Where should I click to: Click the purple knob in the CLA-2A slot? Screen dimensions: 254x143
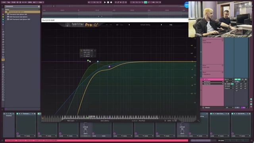(233, 133)
